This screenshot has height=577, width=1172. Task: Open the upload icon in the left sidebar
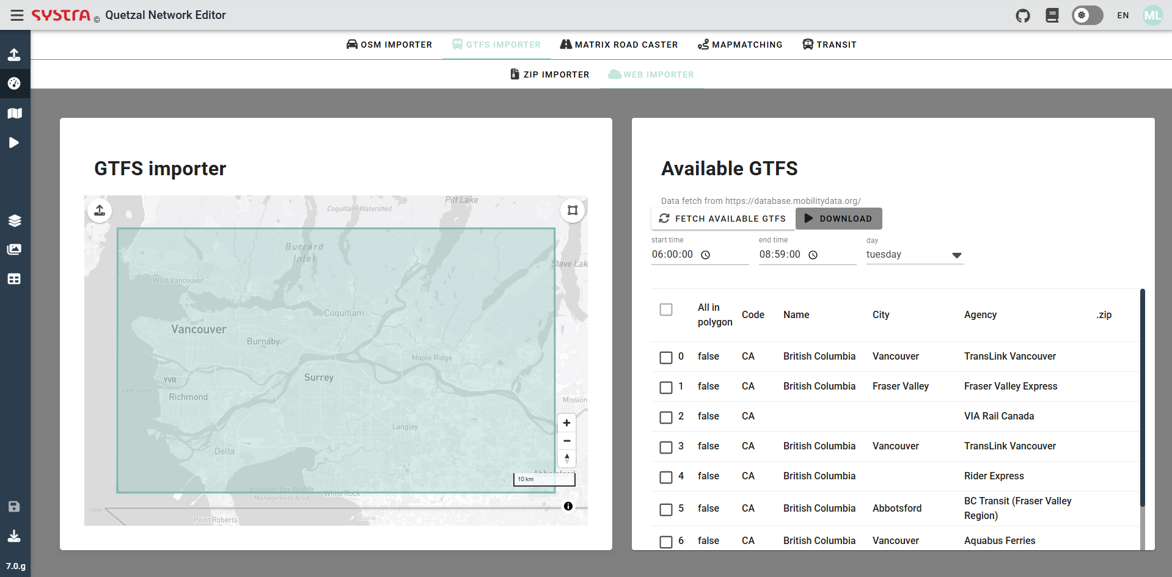[x=14, y=54]
